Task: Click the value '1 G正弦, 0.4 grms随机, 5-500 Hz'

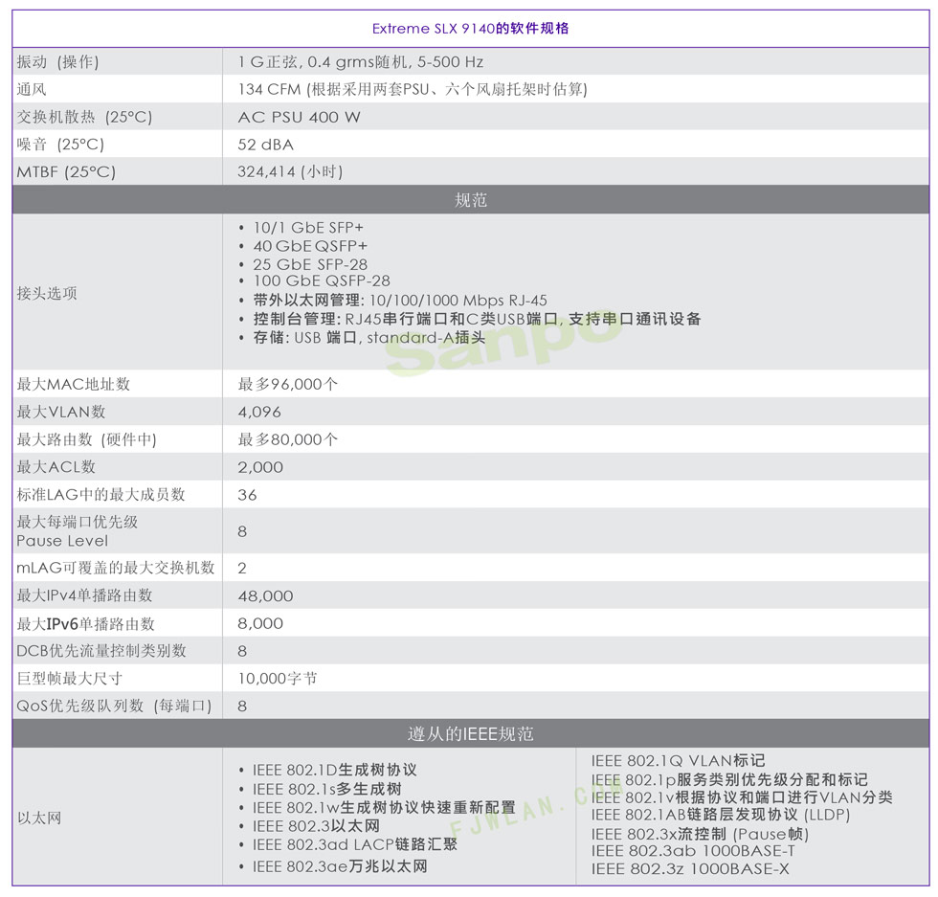Action: 360,61
